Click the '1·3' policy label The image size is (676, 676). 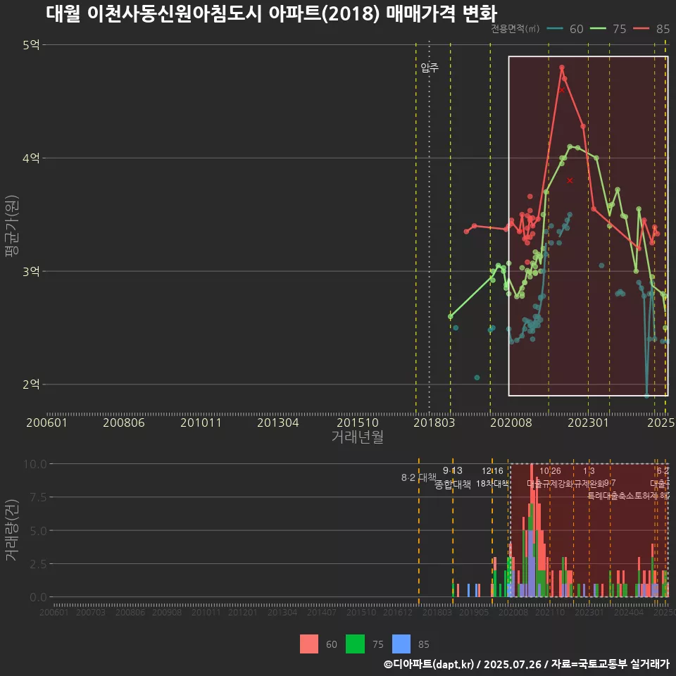point(589,471)
